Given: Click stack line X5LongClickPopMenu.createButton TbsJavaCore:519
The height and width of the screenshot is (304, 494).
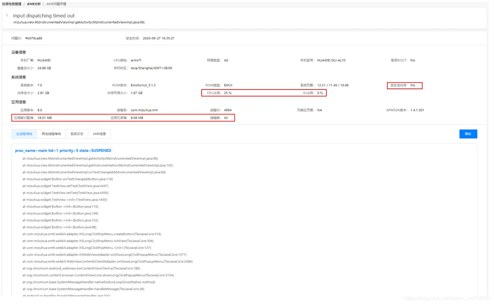Looking at the screenshot, I should tap(92, 234).
